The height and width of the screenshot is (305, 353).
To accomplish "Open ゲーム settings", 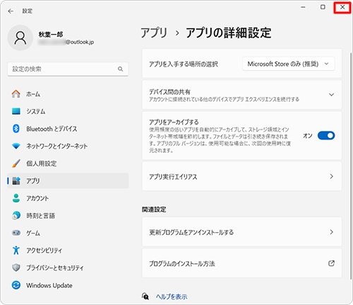I will click(x=68, y=233).
